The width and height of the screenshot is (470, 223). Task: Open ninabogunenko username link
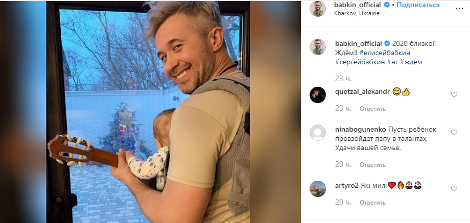tap(361, 130)
